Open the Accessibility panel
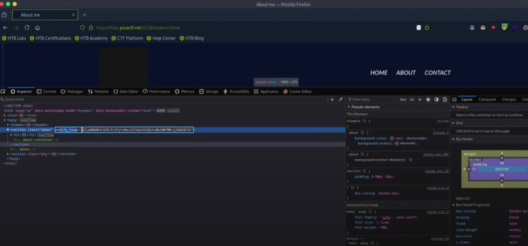The height and width of the screenshot is (246, 528). (236, 92)
